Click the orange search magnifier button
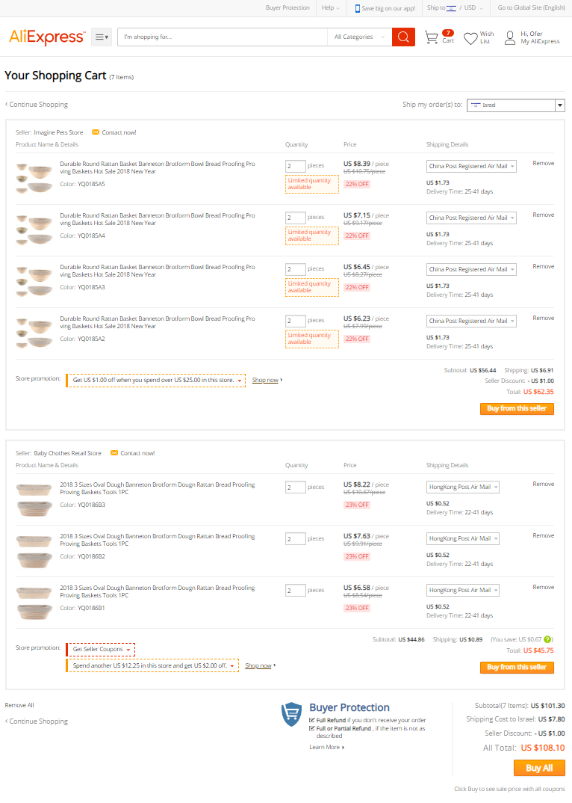Screen dimensions: 572x803 click(x=403, y=37)
